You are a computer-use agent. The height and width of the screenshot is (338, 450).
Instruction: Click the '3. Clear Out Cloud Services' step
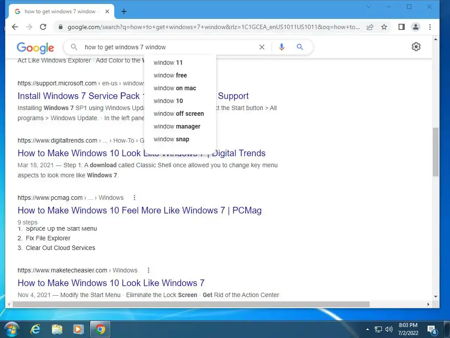pos(56,248)
